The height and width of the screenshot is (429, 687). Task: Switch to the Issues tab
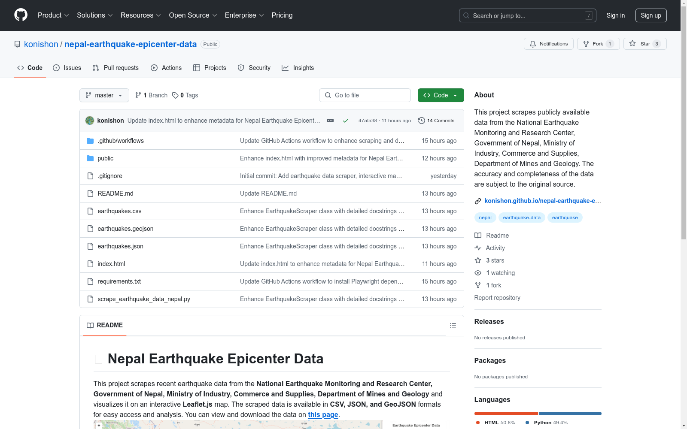click(x=67, y=68)
